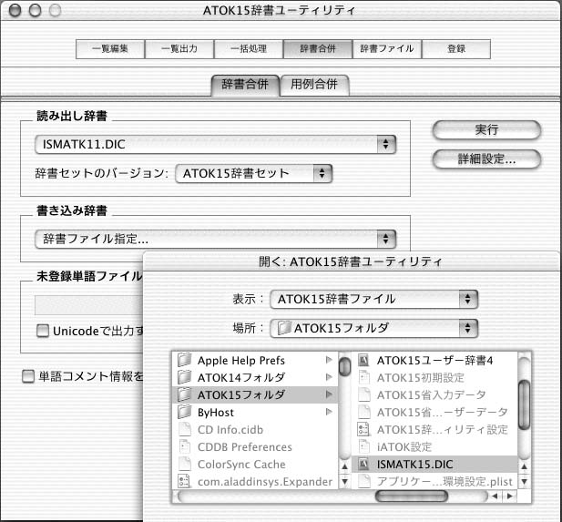Select the Apple Help Prefs name
Screen dimensions: 562x522
click(240, 361)
